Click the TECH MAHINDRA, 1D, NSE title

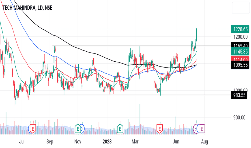(27, 8)
